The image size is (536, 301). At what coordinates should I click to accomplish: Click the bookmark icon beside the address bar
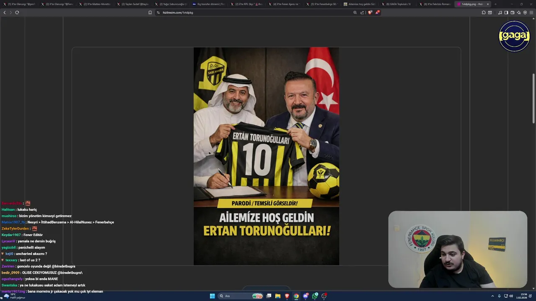[150, 13]
